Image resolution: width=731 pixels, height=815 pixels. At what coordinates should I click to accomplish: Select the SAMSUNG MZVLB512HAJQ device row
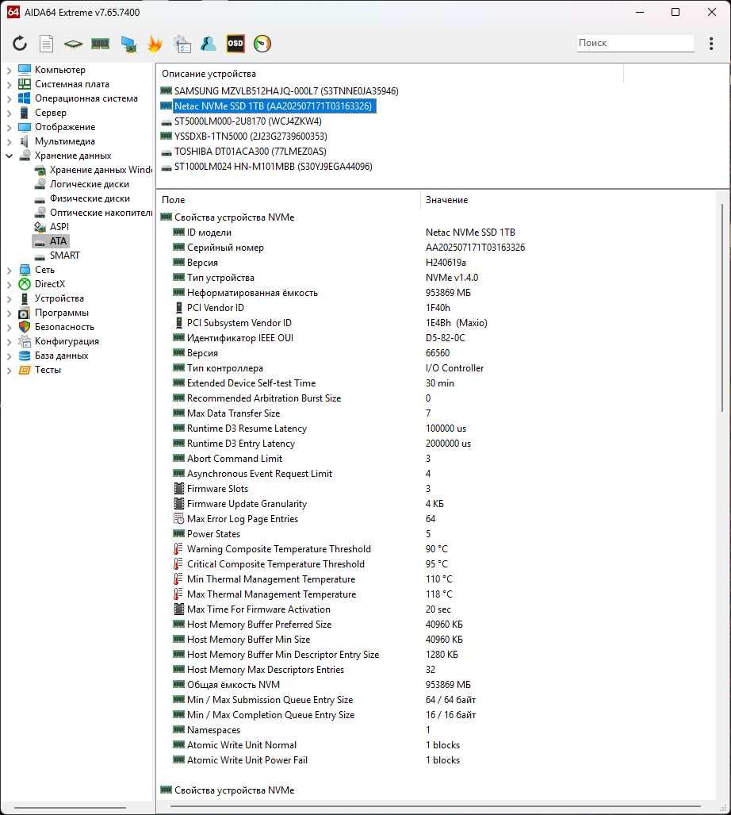click(279, 91)
